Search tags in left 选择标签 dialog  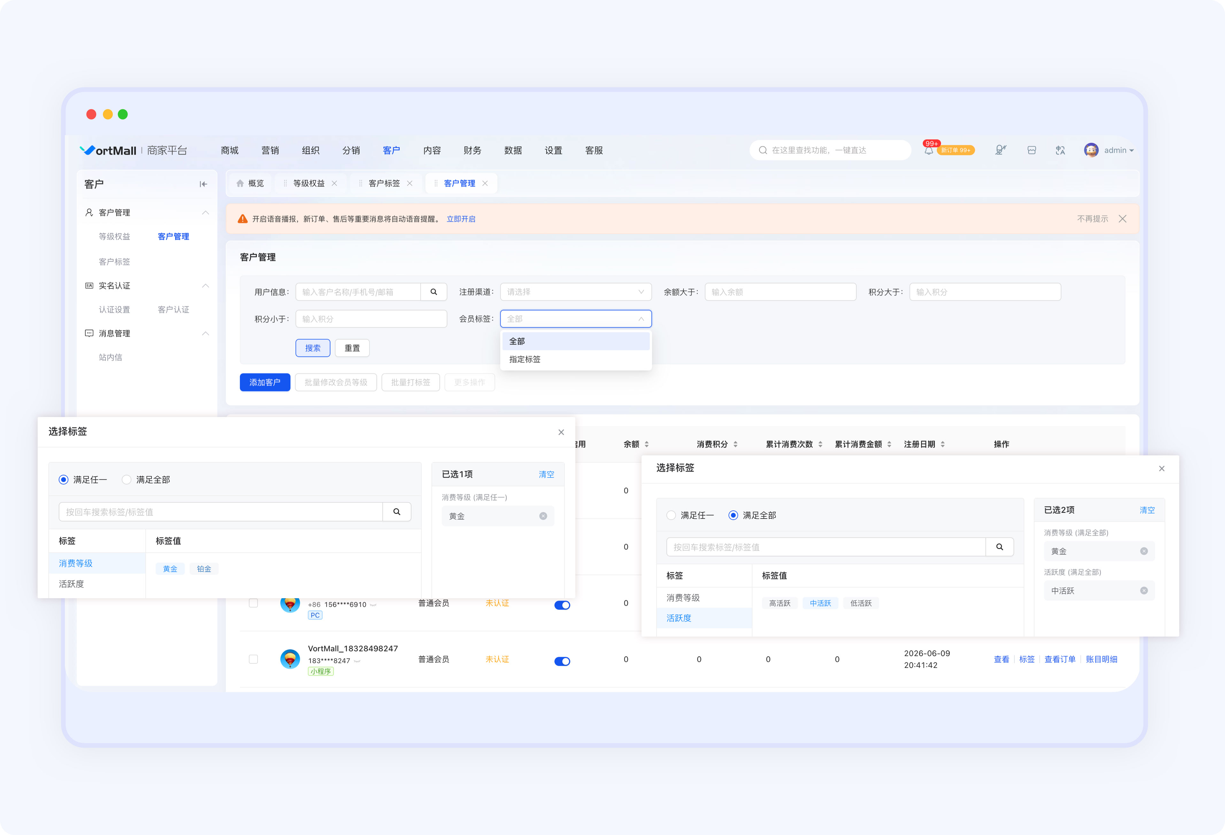tap(397, 511)
